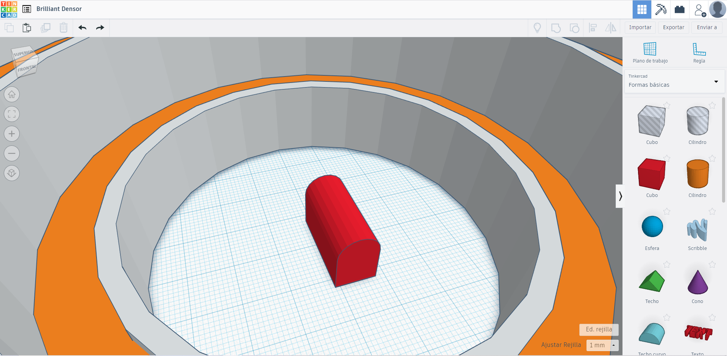
Task: Click the shapes panel scrollbar
Action: pos(724,150)
